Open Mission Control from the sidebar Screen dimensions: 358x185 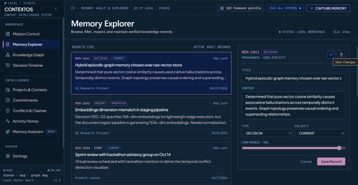coord(31,34)
